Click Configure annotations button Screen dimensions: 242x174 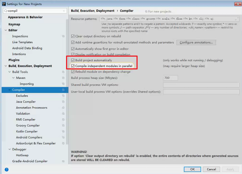pyautogui.click(x=196, y=42)
